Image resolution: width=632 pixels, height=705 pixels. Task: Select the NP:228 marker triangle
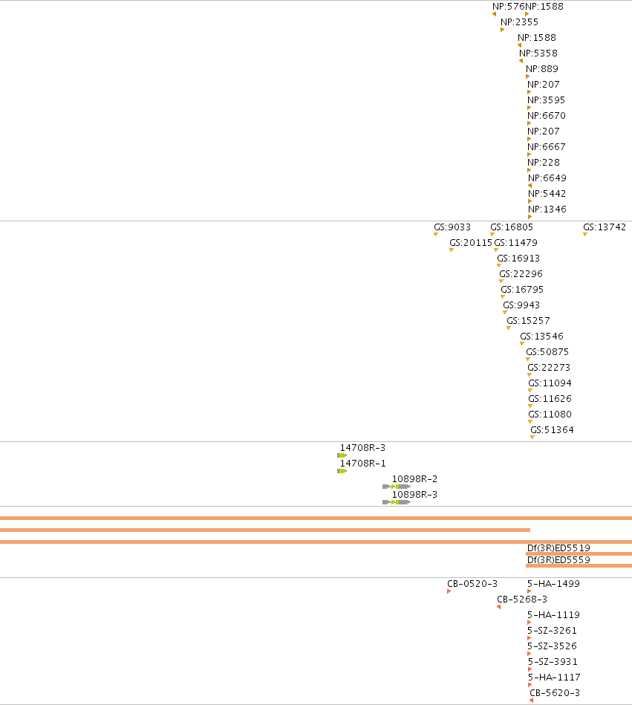529,170
